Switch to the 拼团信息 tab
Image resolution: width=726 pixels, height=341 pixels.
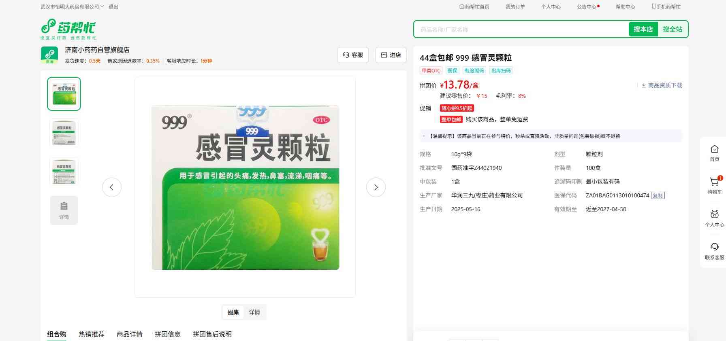167,334
